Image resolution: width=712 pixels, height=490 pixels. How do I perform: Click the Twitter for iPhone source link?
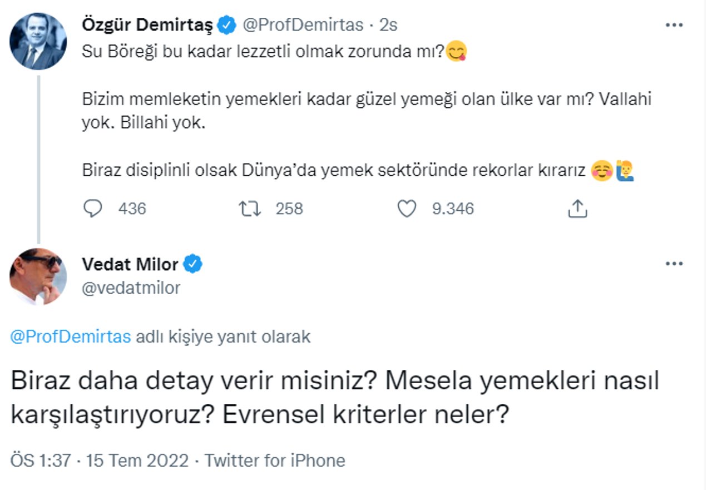pos(275,461)
